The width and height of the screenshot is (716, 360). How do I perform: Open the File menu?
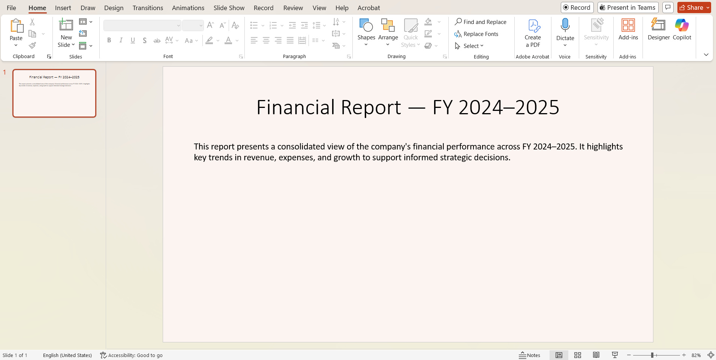point(11,8)
